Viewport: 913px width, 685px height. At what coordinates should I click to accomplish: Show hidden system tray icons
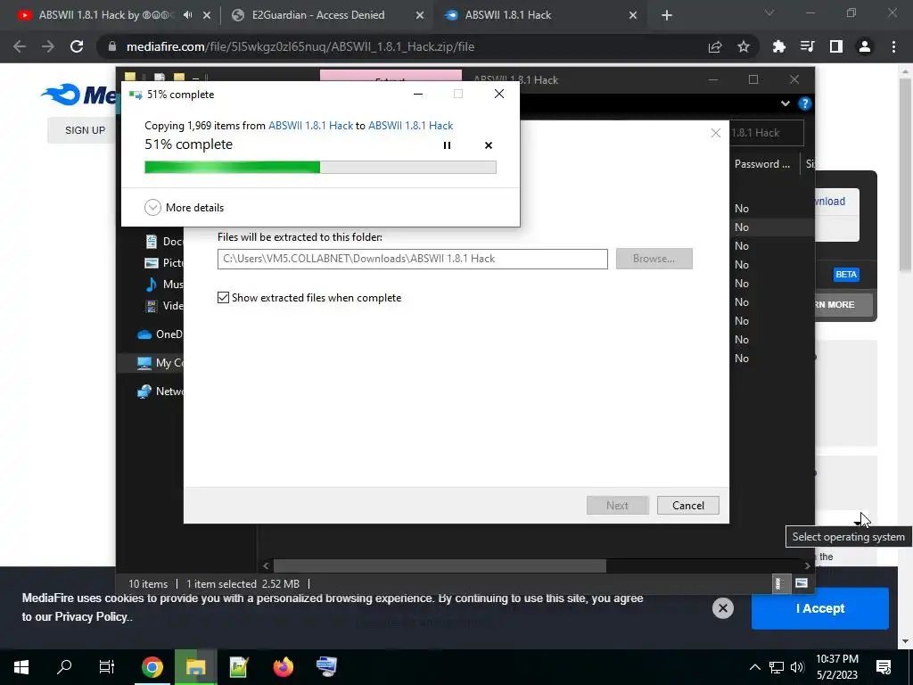pos(754,667)
